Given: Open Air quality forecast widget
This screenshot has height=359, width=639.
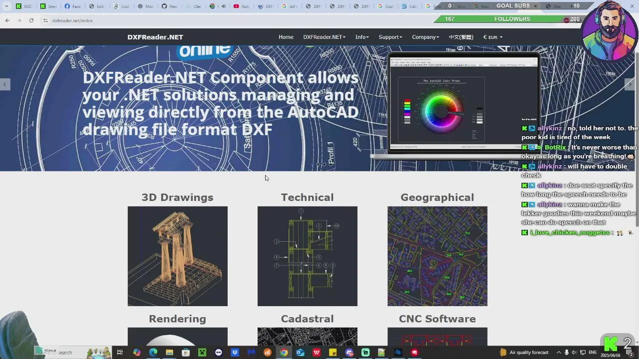Looking at the screenshot, I should point(524,353).
